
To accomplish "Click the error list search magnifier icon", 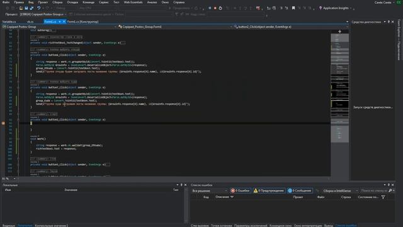I will point(390,190).
